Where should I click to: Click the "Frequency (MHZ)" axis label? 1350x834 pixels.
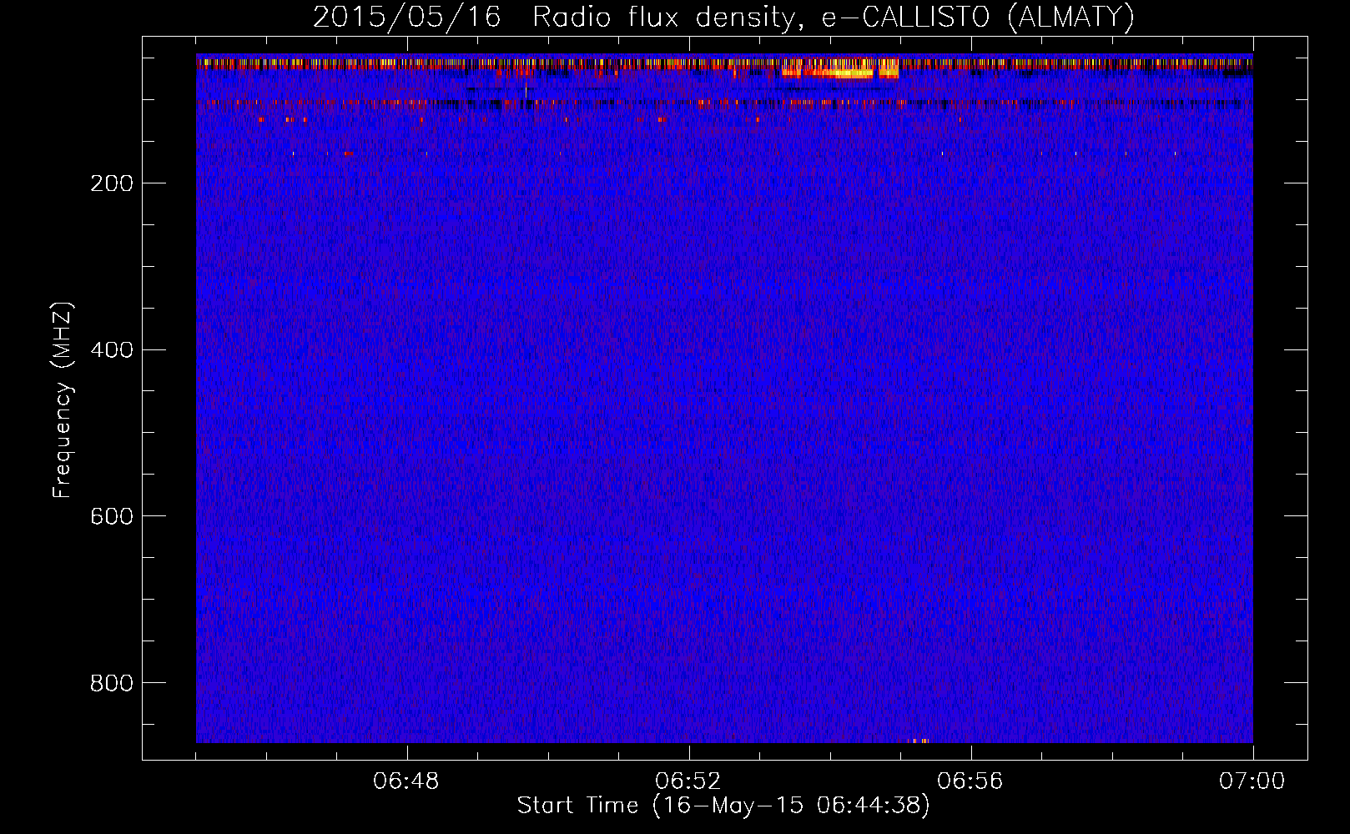(x=62, y=400)
